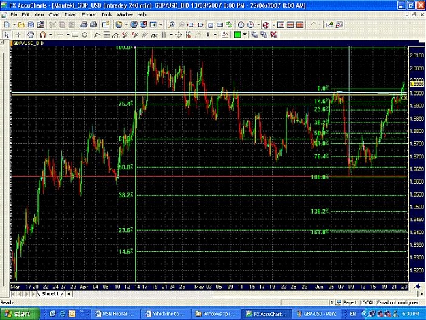
Task: Open dropdown after the window layout icon
Action: [x=161, y=25]
